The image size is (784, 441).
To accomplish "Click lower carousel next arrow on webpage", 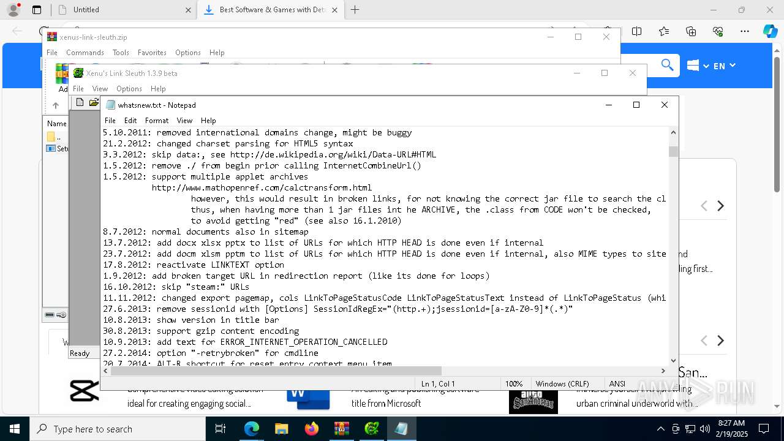I will coord(721,341).
